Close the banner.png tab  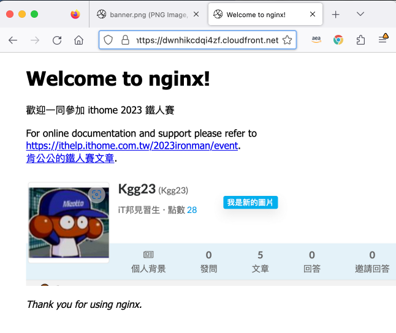coord(196,14)
